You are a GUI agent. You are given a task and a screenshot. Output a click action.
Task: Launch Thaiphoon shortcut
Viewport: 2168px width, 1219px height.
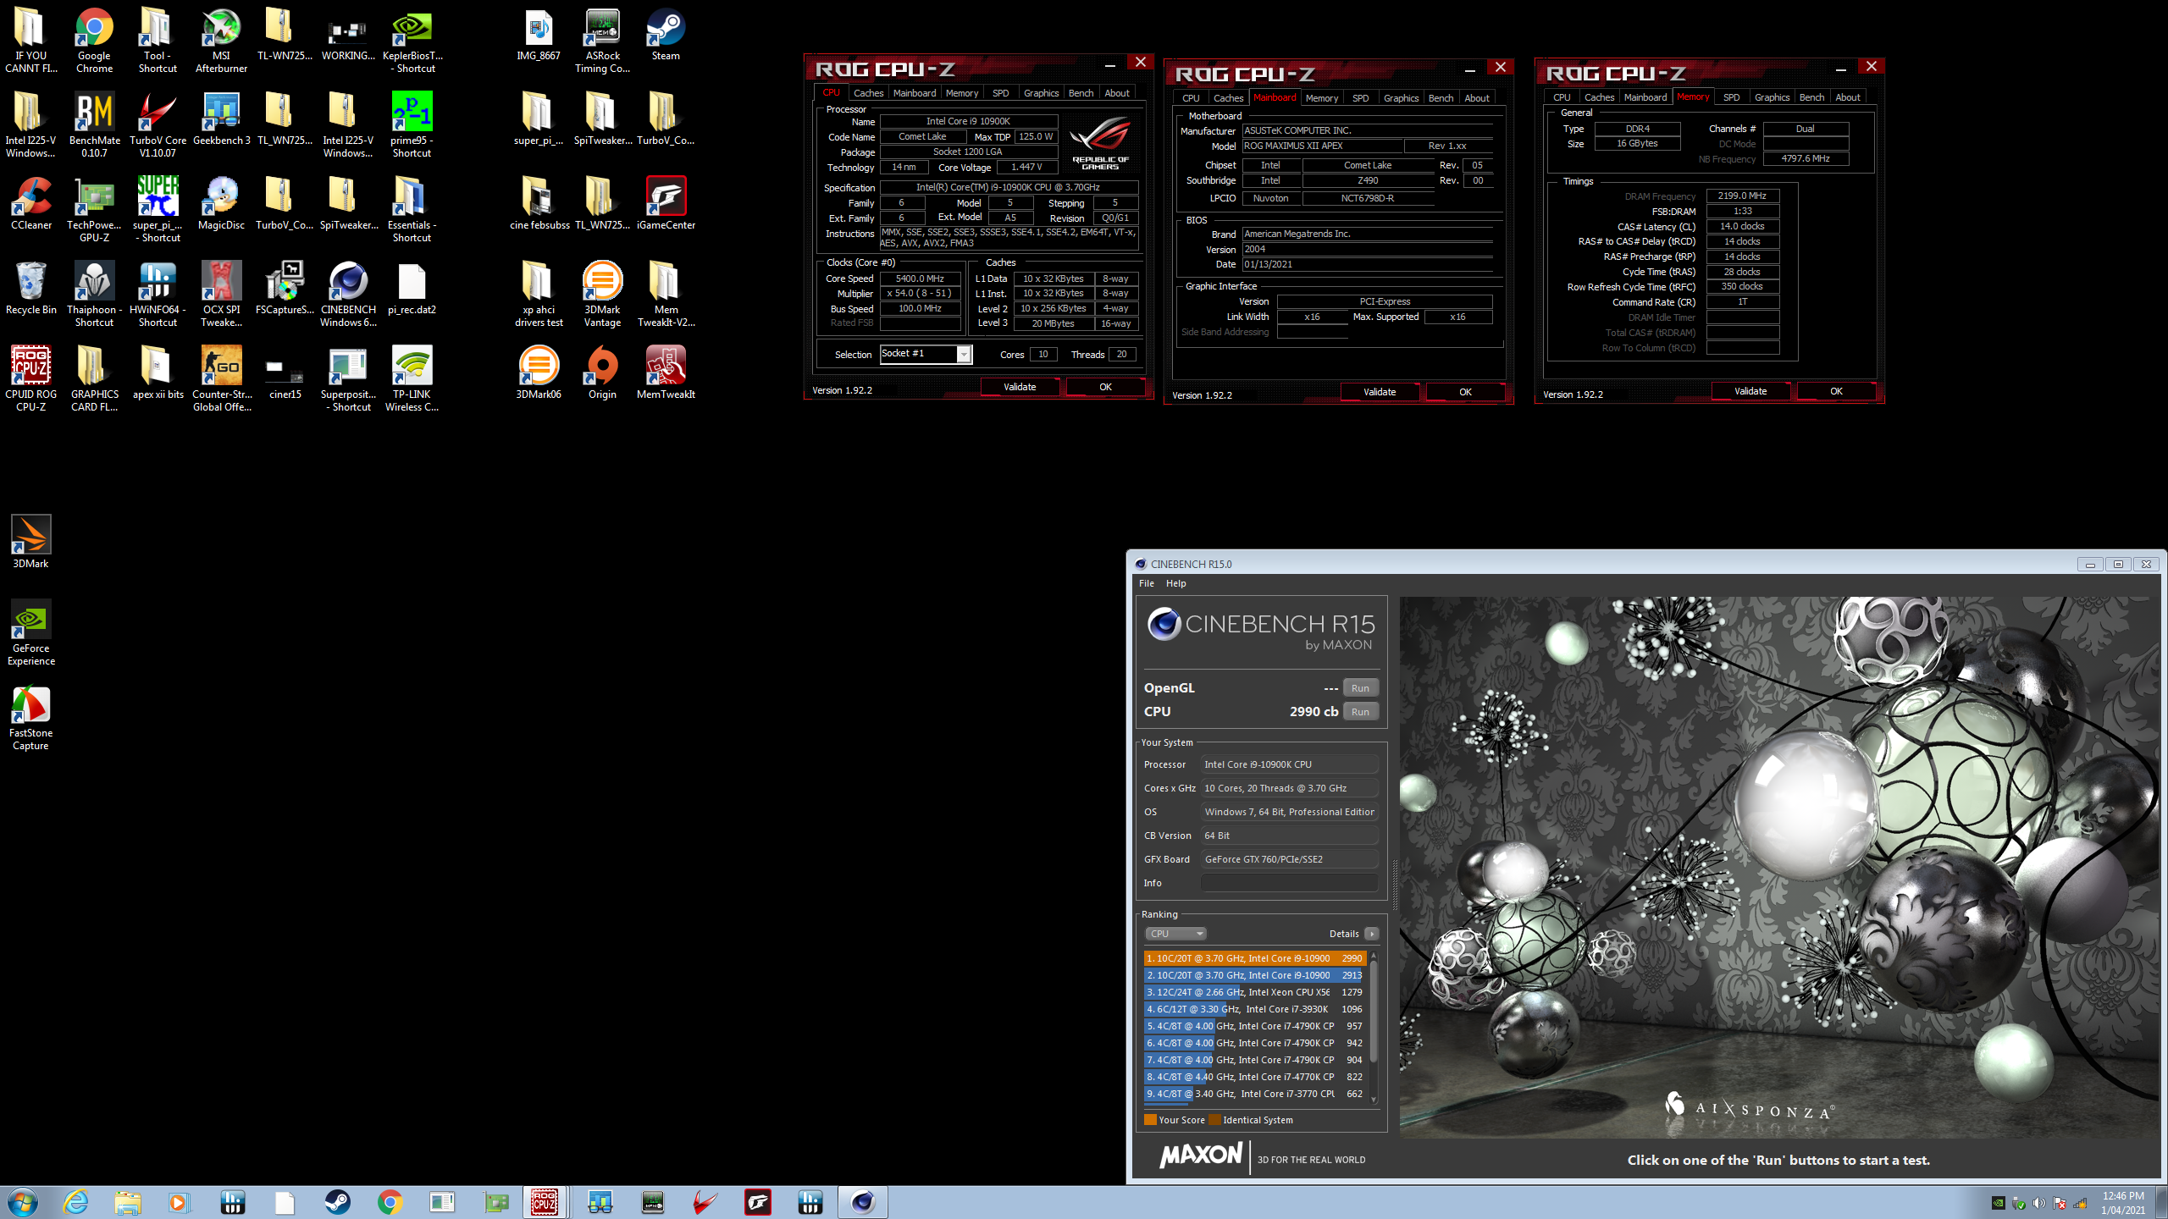(94, 294)
